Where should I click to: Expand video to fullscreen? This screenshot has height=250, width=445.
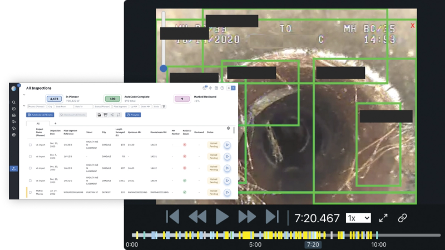click(383, 218)
